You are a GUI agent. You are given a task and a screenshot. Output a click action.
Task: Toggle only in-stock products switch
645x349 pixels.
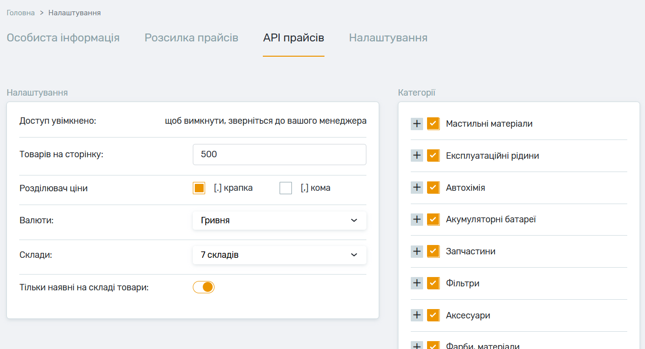tap(204, 287)
